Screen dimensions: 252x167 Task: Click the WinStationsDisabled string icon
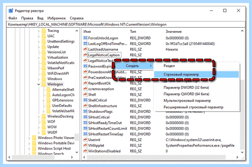click(x=85, y=151)
